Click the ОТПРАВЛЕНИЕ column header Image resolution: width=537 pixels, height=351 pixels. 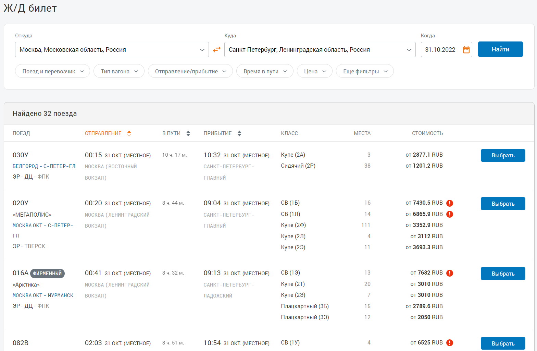pyautogui.click(x=103, y=133)
